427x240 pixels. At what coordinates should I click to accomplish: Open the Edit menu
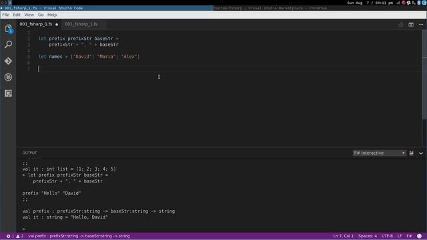click(x=17, y=15)
